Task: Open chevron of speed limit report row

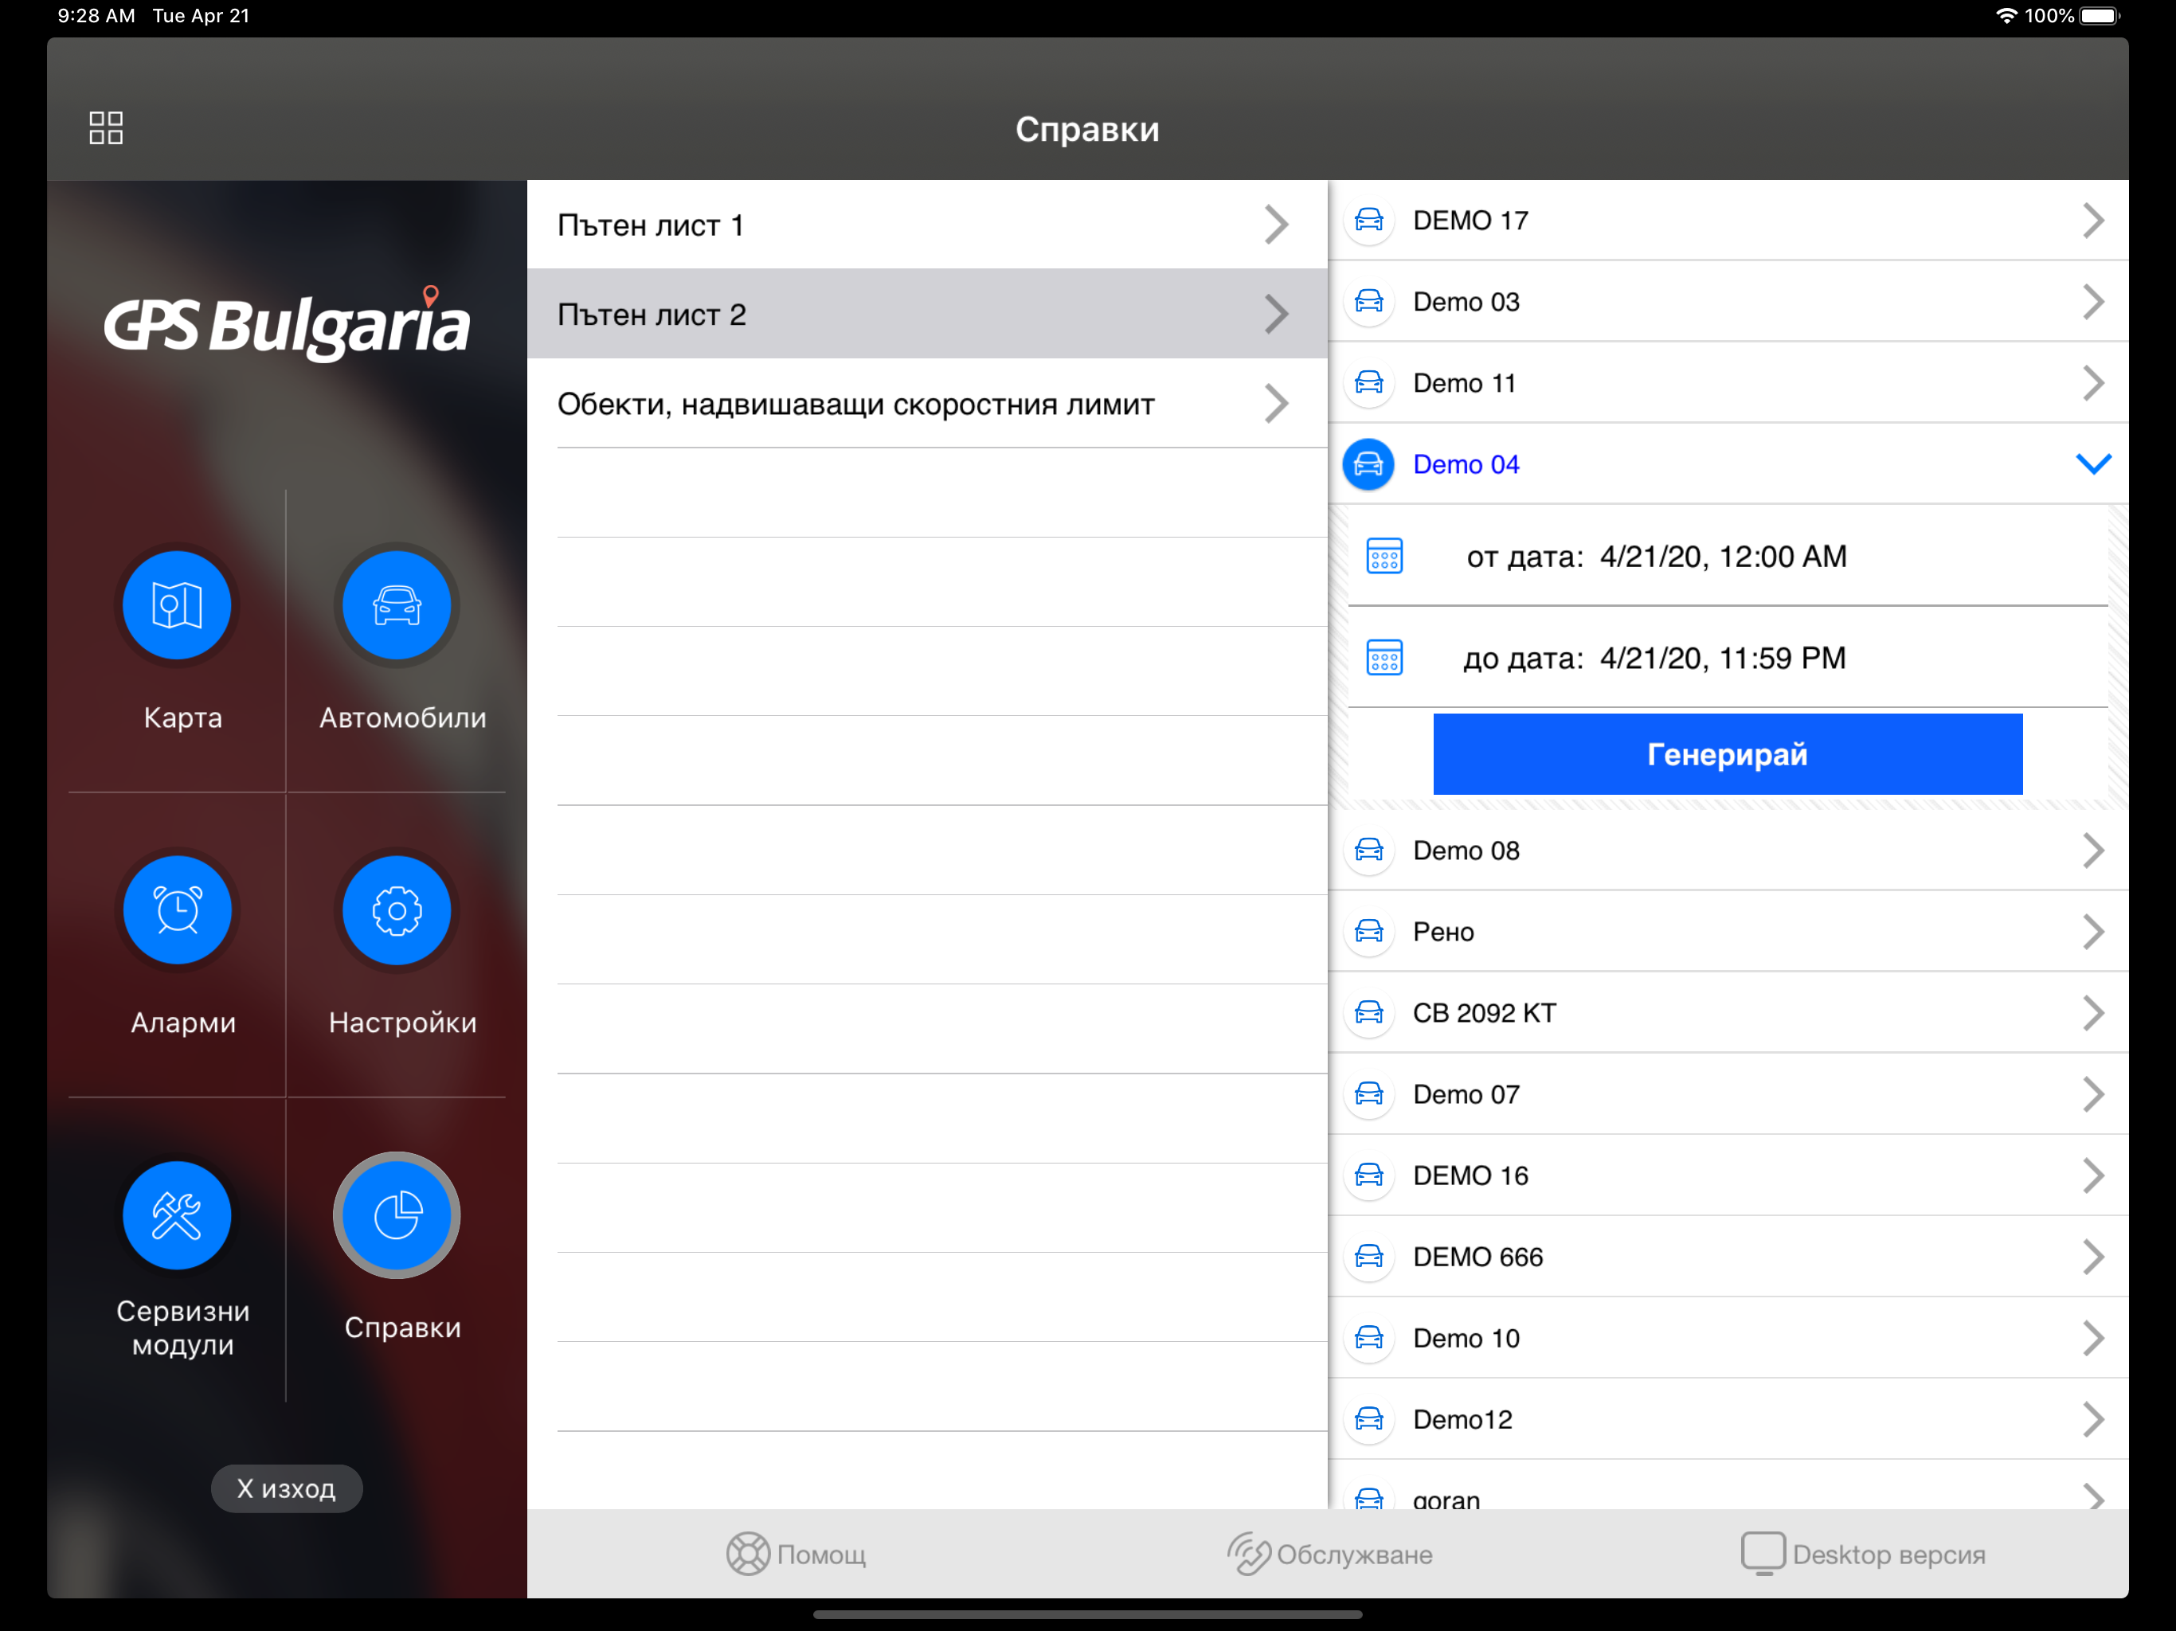Action: point(1276,403)
